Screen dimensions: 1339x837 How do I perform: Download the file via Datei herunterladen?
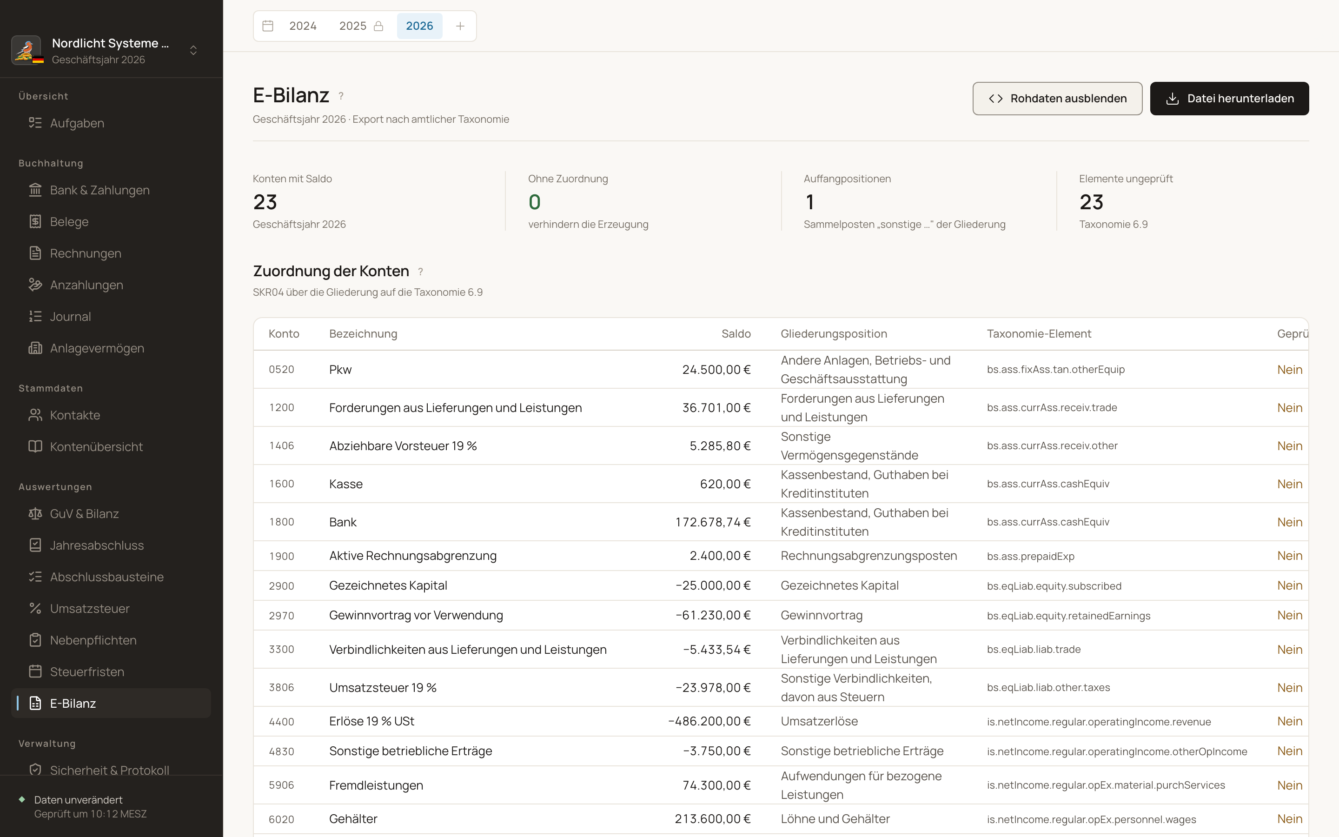point(1229,99)
